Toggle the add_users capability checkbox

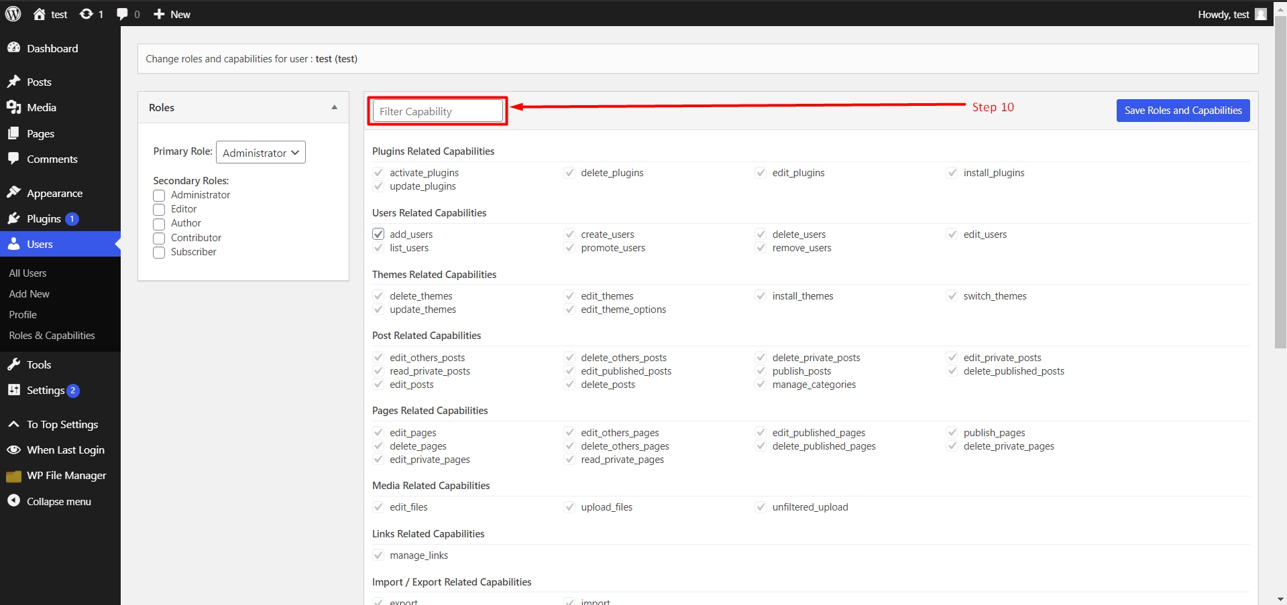pos(378,234)
